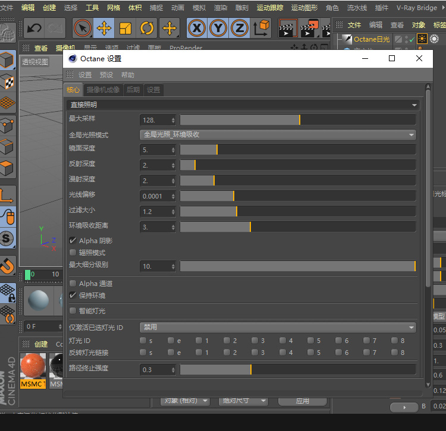
Task: Switch to 后期 tab
Action: [x=133, y=90]
